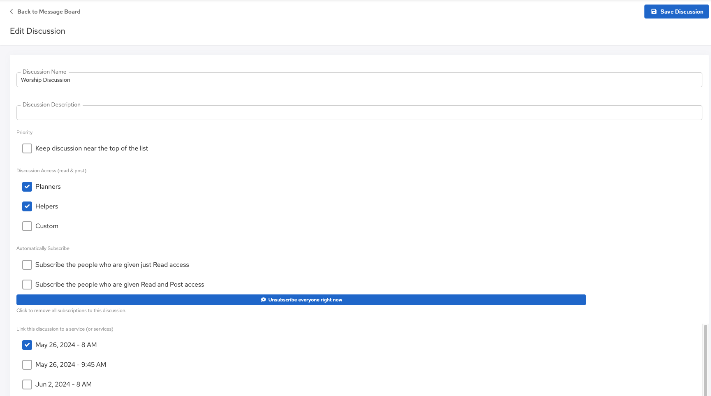
Task: Enable the Custom access checkbox
Action: (27, 226)
